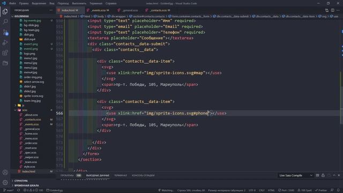Open the Edit (Правка) menu
Image resolution: width=343 pixels, height=193 pixels.
point(24,3)
